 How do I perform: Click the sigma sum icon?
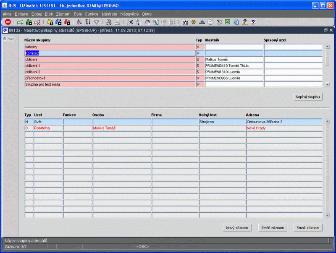click(x=219, y=22)
